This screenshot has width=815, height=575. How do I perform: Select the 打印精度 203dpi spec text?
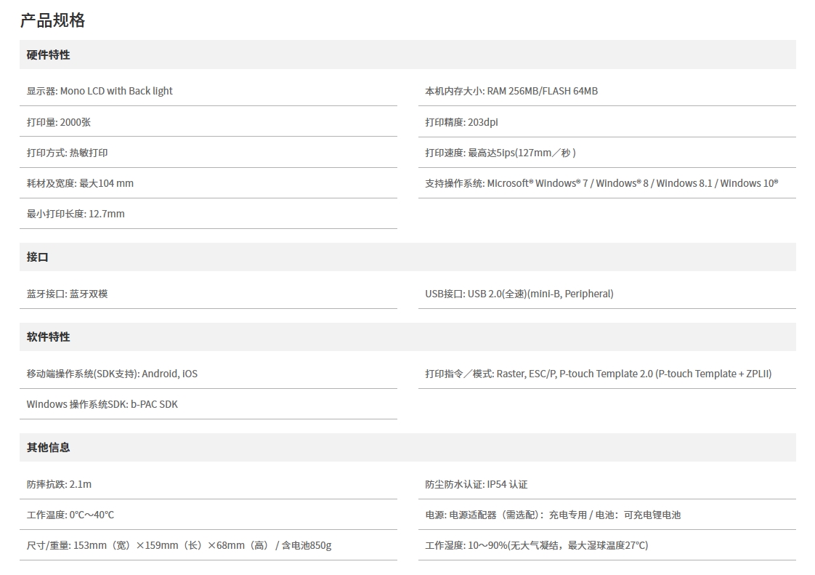pyautogui.click(x=461, y=122)
